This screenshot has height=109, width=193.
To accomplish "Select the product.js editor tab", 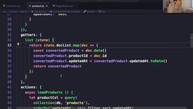I will coord(38,6).
